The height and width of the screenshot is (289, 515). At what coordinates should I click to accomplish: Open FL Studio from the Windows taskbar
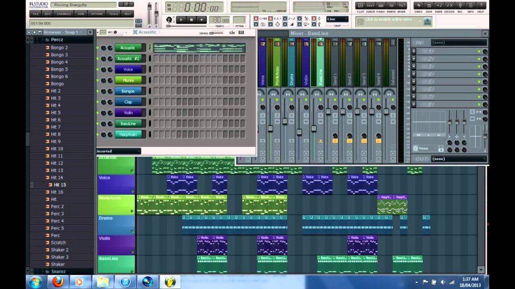(x=170, y=282)
